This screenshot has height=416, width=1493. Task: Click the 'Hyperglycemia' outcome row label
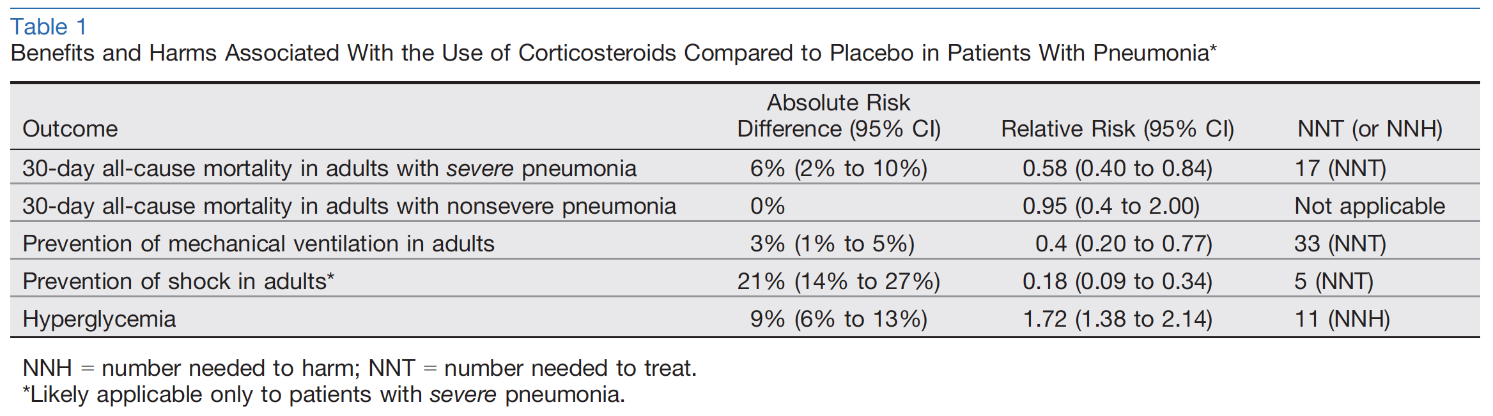[99, 319]
